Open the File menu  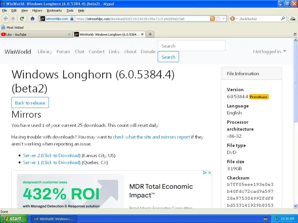pos(4,10)
